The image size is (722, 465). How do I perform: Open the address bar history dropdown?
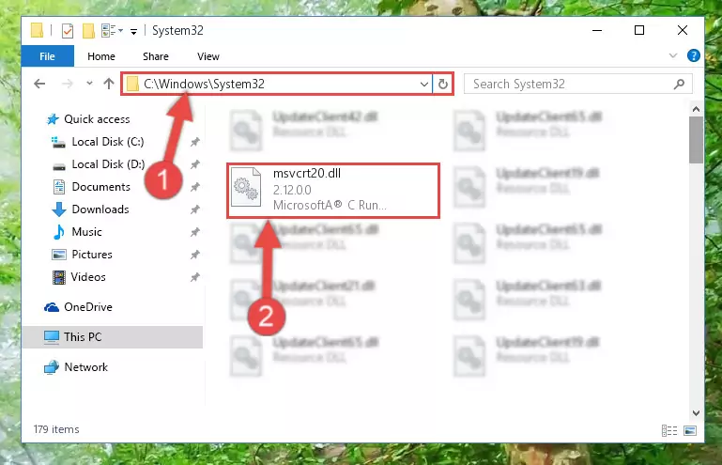click(x=424, y=84)
